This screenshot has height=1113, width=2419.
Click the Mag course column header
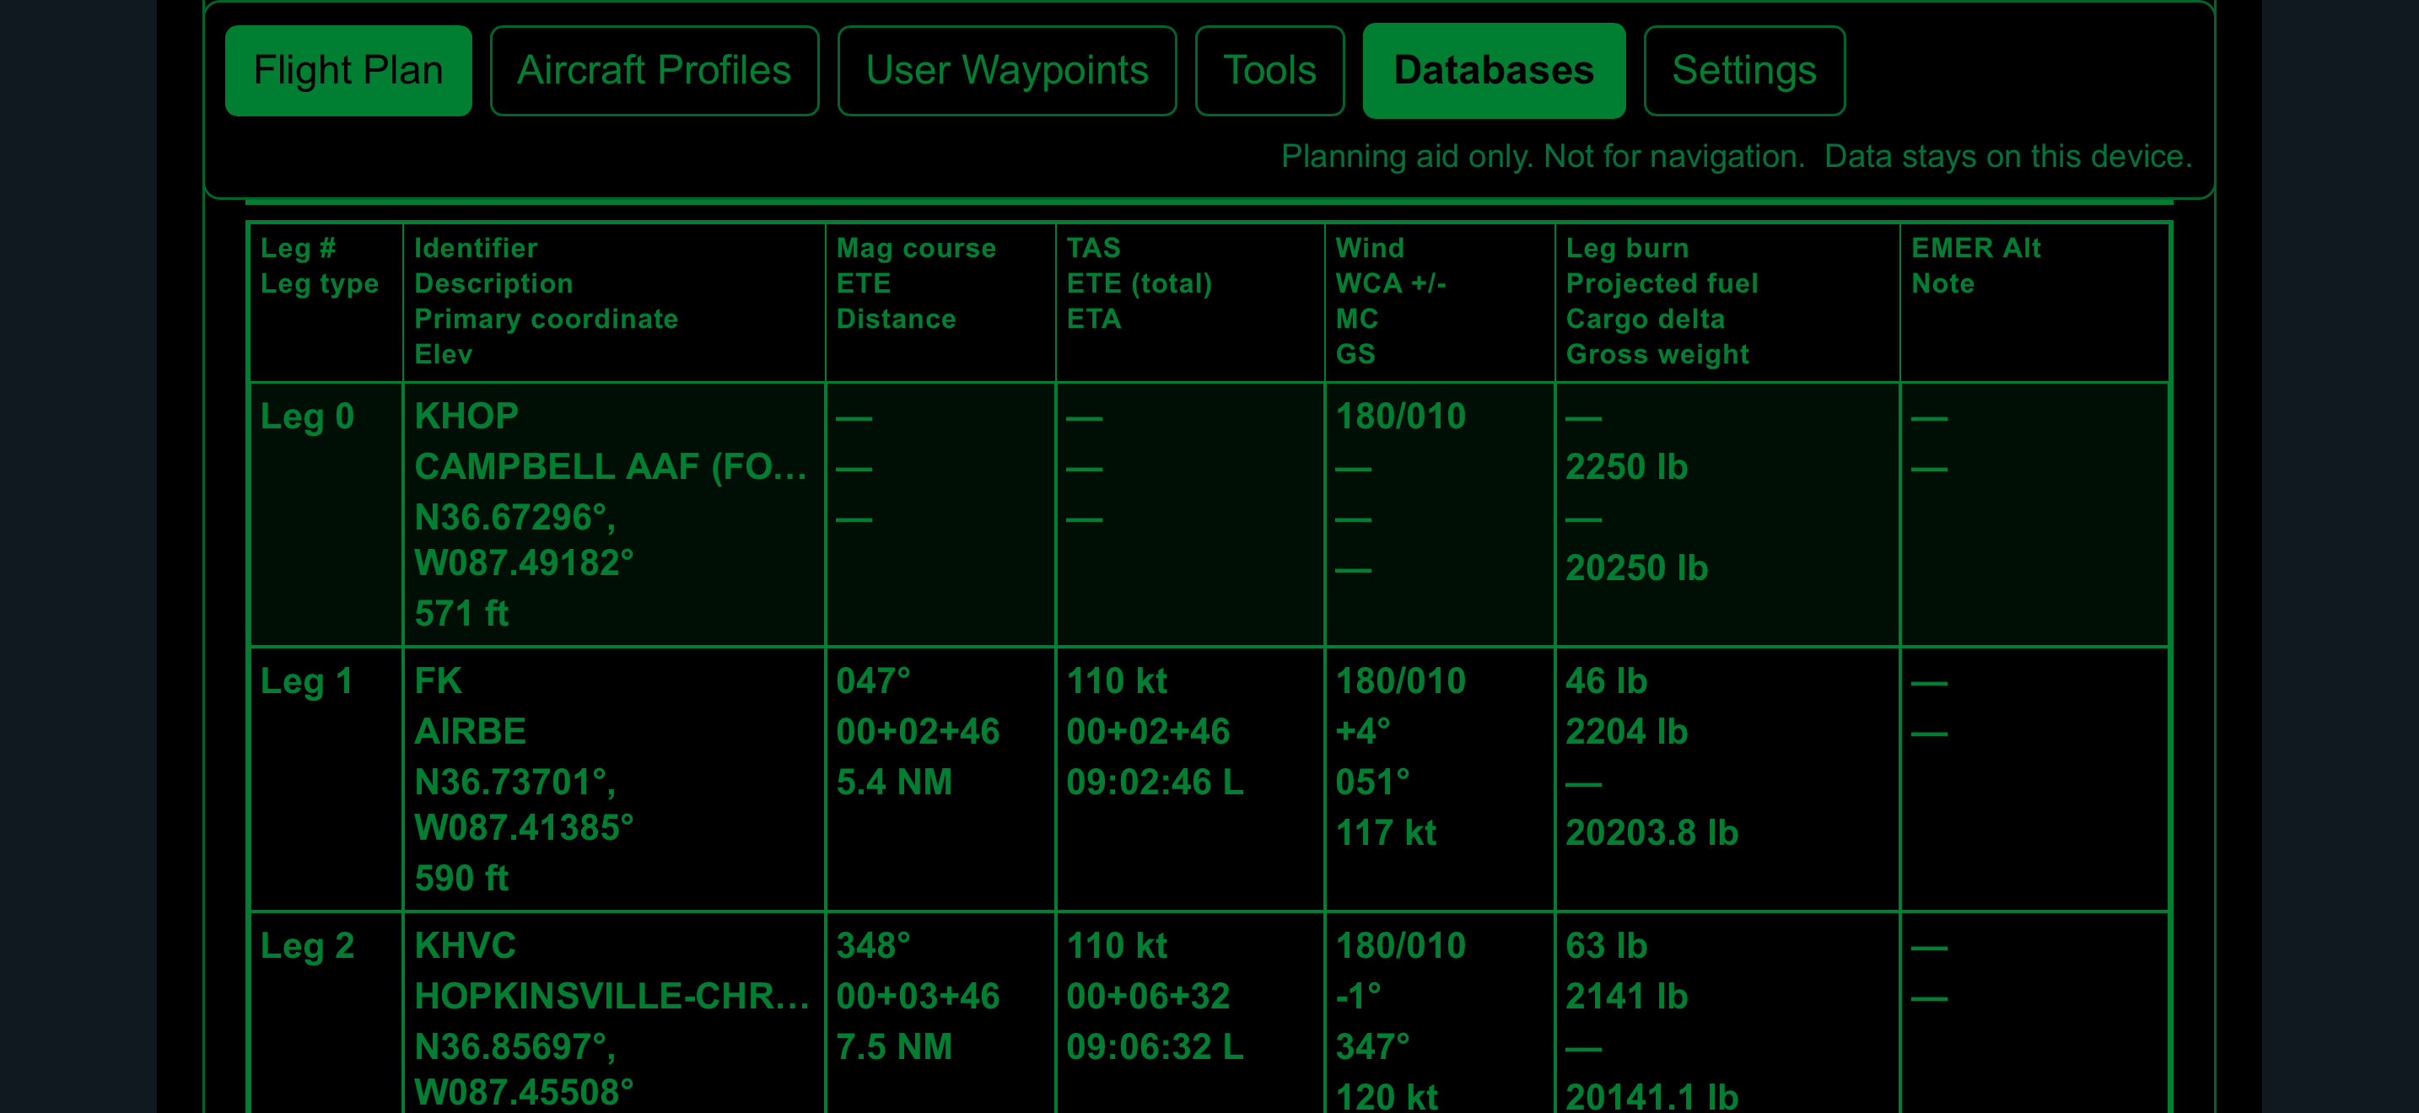coord(917,248)
